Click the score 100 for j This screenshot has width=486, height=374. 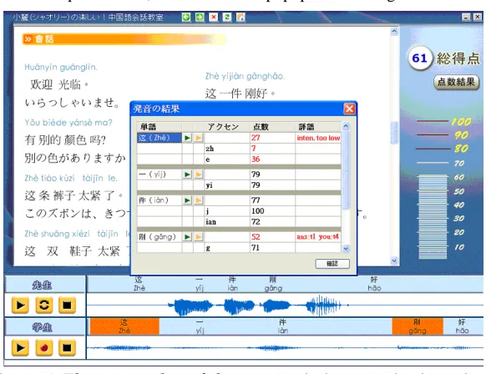tap(272, 211)
